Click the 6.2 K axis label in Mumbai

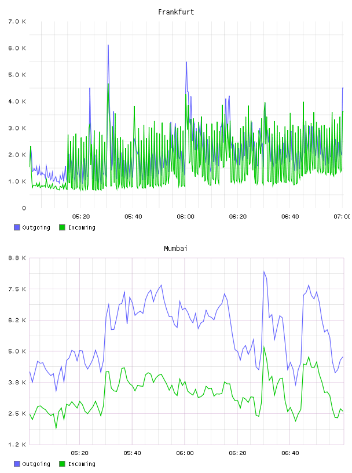[x=17, y=321]
